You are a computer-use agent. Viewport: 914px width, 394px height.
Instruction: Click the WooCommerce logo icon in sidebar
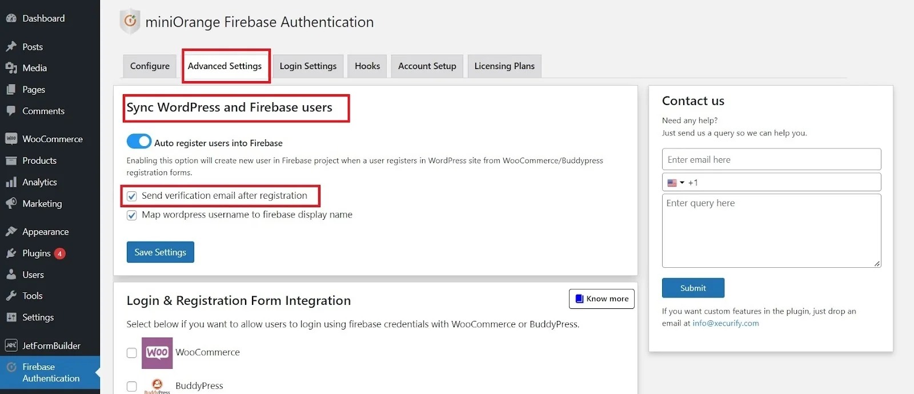[11, 139]
